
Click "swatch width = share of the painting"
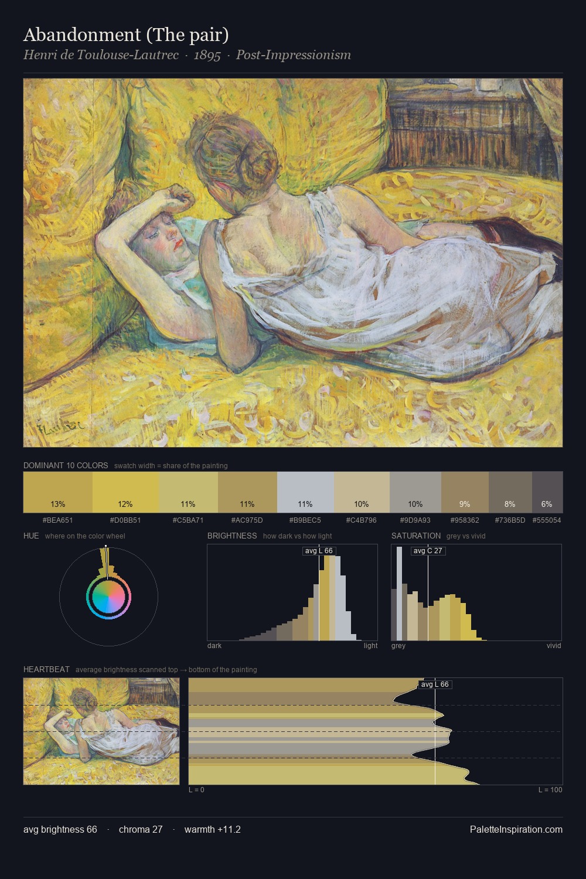pyautogui.click(x=171, y=466)
